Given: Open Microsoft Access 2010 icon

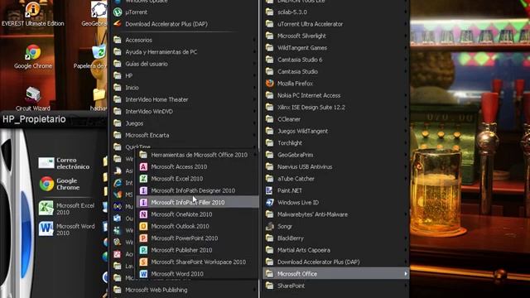Looking at the screenshot, I should coord(143,166).
